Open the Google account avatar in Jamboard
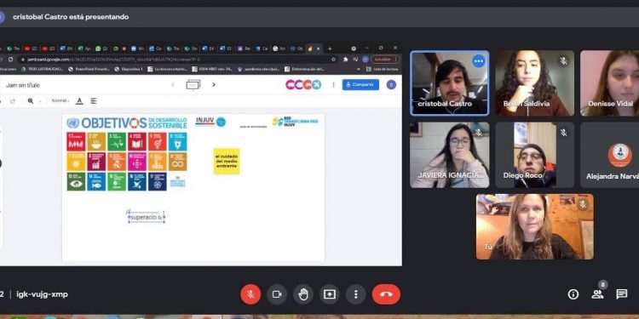The image size is (639, 319). click(x=391, y=84)
